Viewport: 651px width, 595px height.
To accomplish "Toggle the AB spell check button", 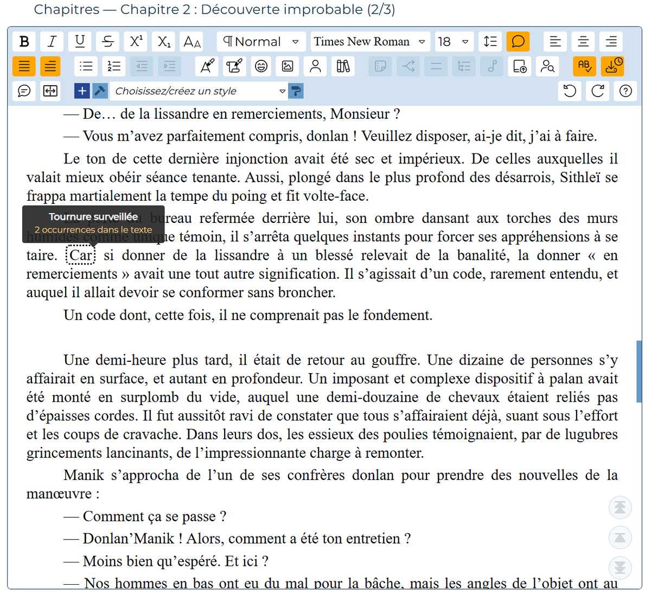I will pos(584,66).
